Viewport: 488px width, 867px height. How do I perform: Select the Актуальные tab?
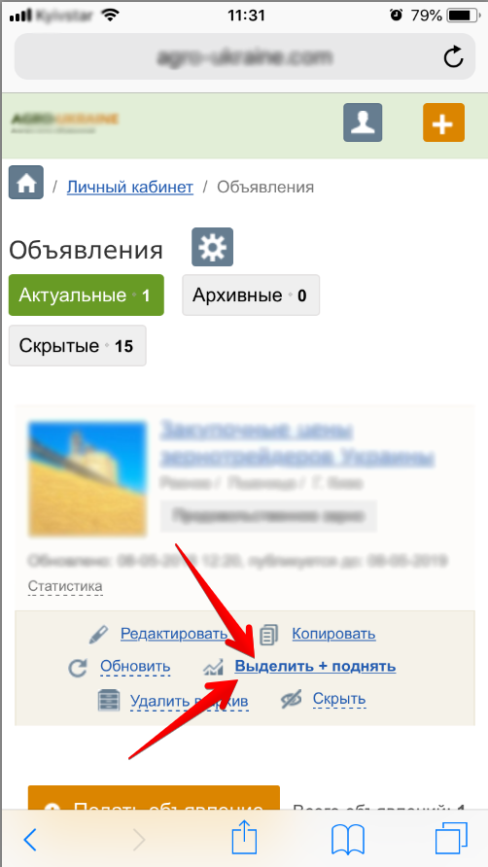[87, 295]
